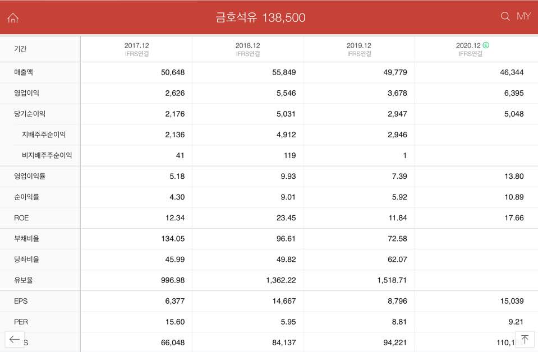Go back using the left arrow button

(x=15, y=340)
